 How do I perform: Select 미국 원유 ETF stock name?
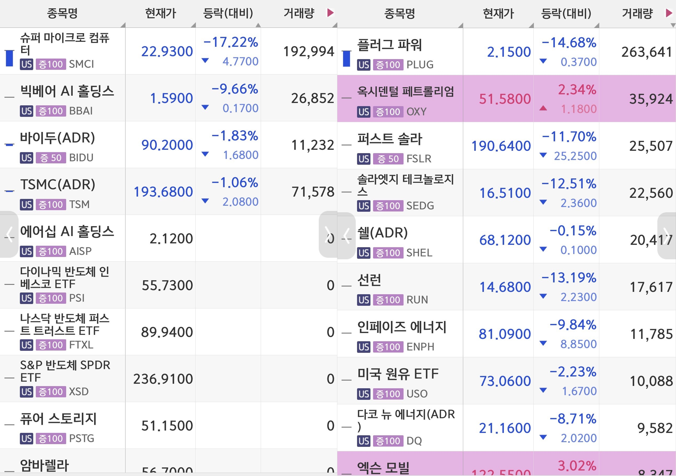[x=398, y=374]
